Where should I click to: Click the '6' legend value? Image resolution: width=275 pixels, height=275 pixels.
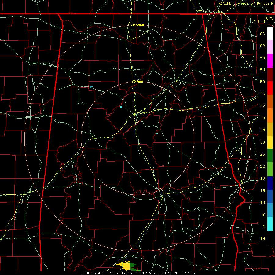263,214
